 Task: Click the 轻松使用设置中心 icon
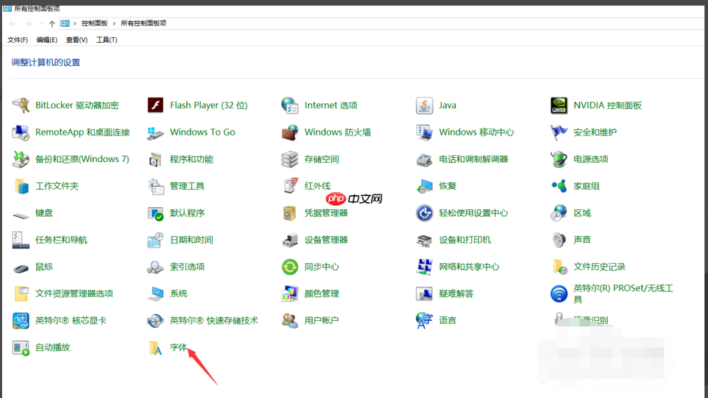[x=424, y=213]
